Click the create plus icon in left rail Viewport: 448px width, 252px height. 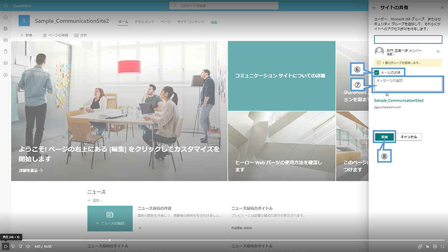(5, 75)
